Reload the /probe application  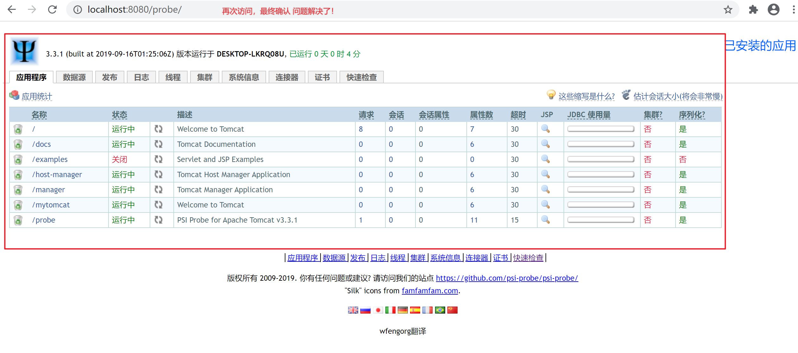click(x=159, y=220)
